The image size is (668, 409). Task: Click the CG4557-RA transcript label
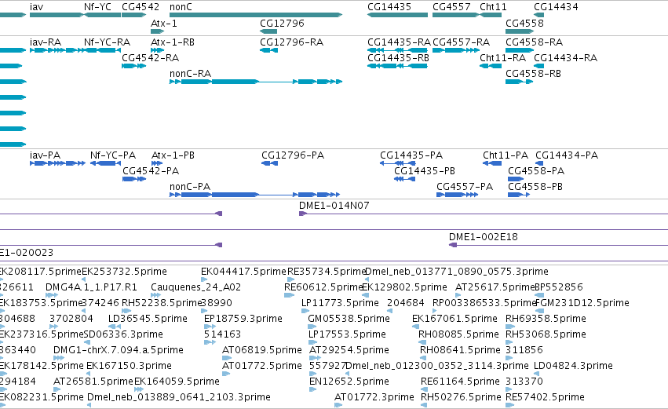click(x=461, y=42)
